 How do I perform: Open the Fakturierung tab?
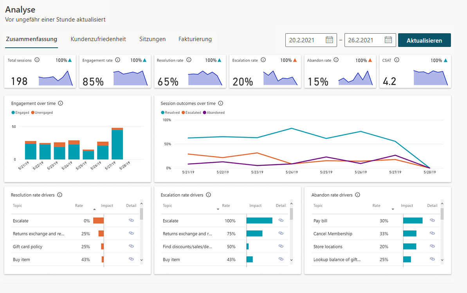pos(195,39)
